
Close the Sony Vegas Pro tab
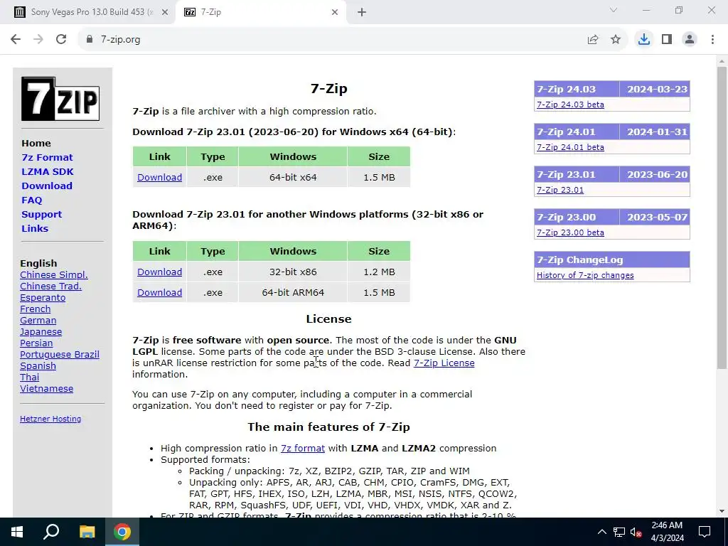pyautogui.click(x=165, y=12)
